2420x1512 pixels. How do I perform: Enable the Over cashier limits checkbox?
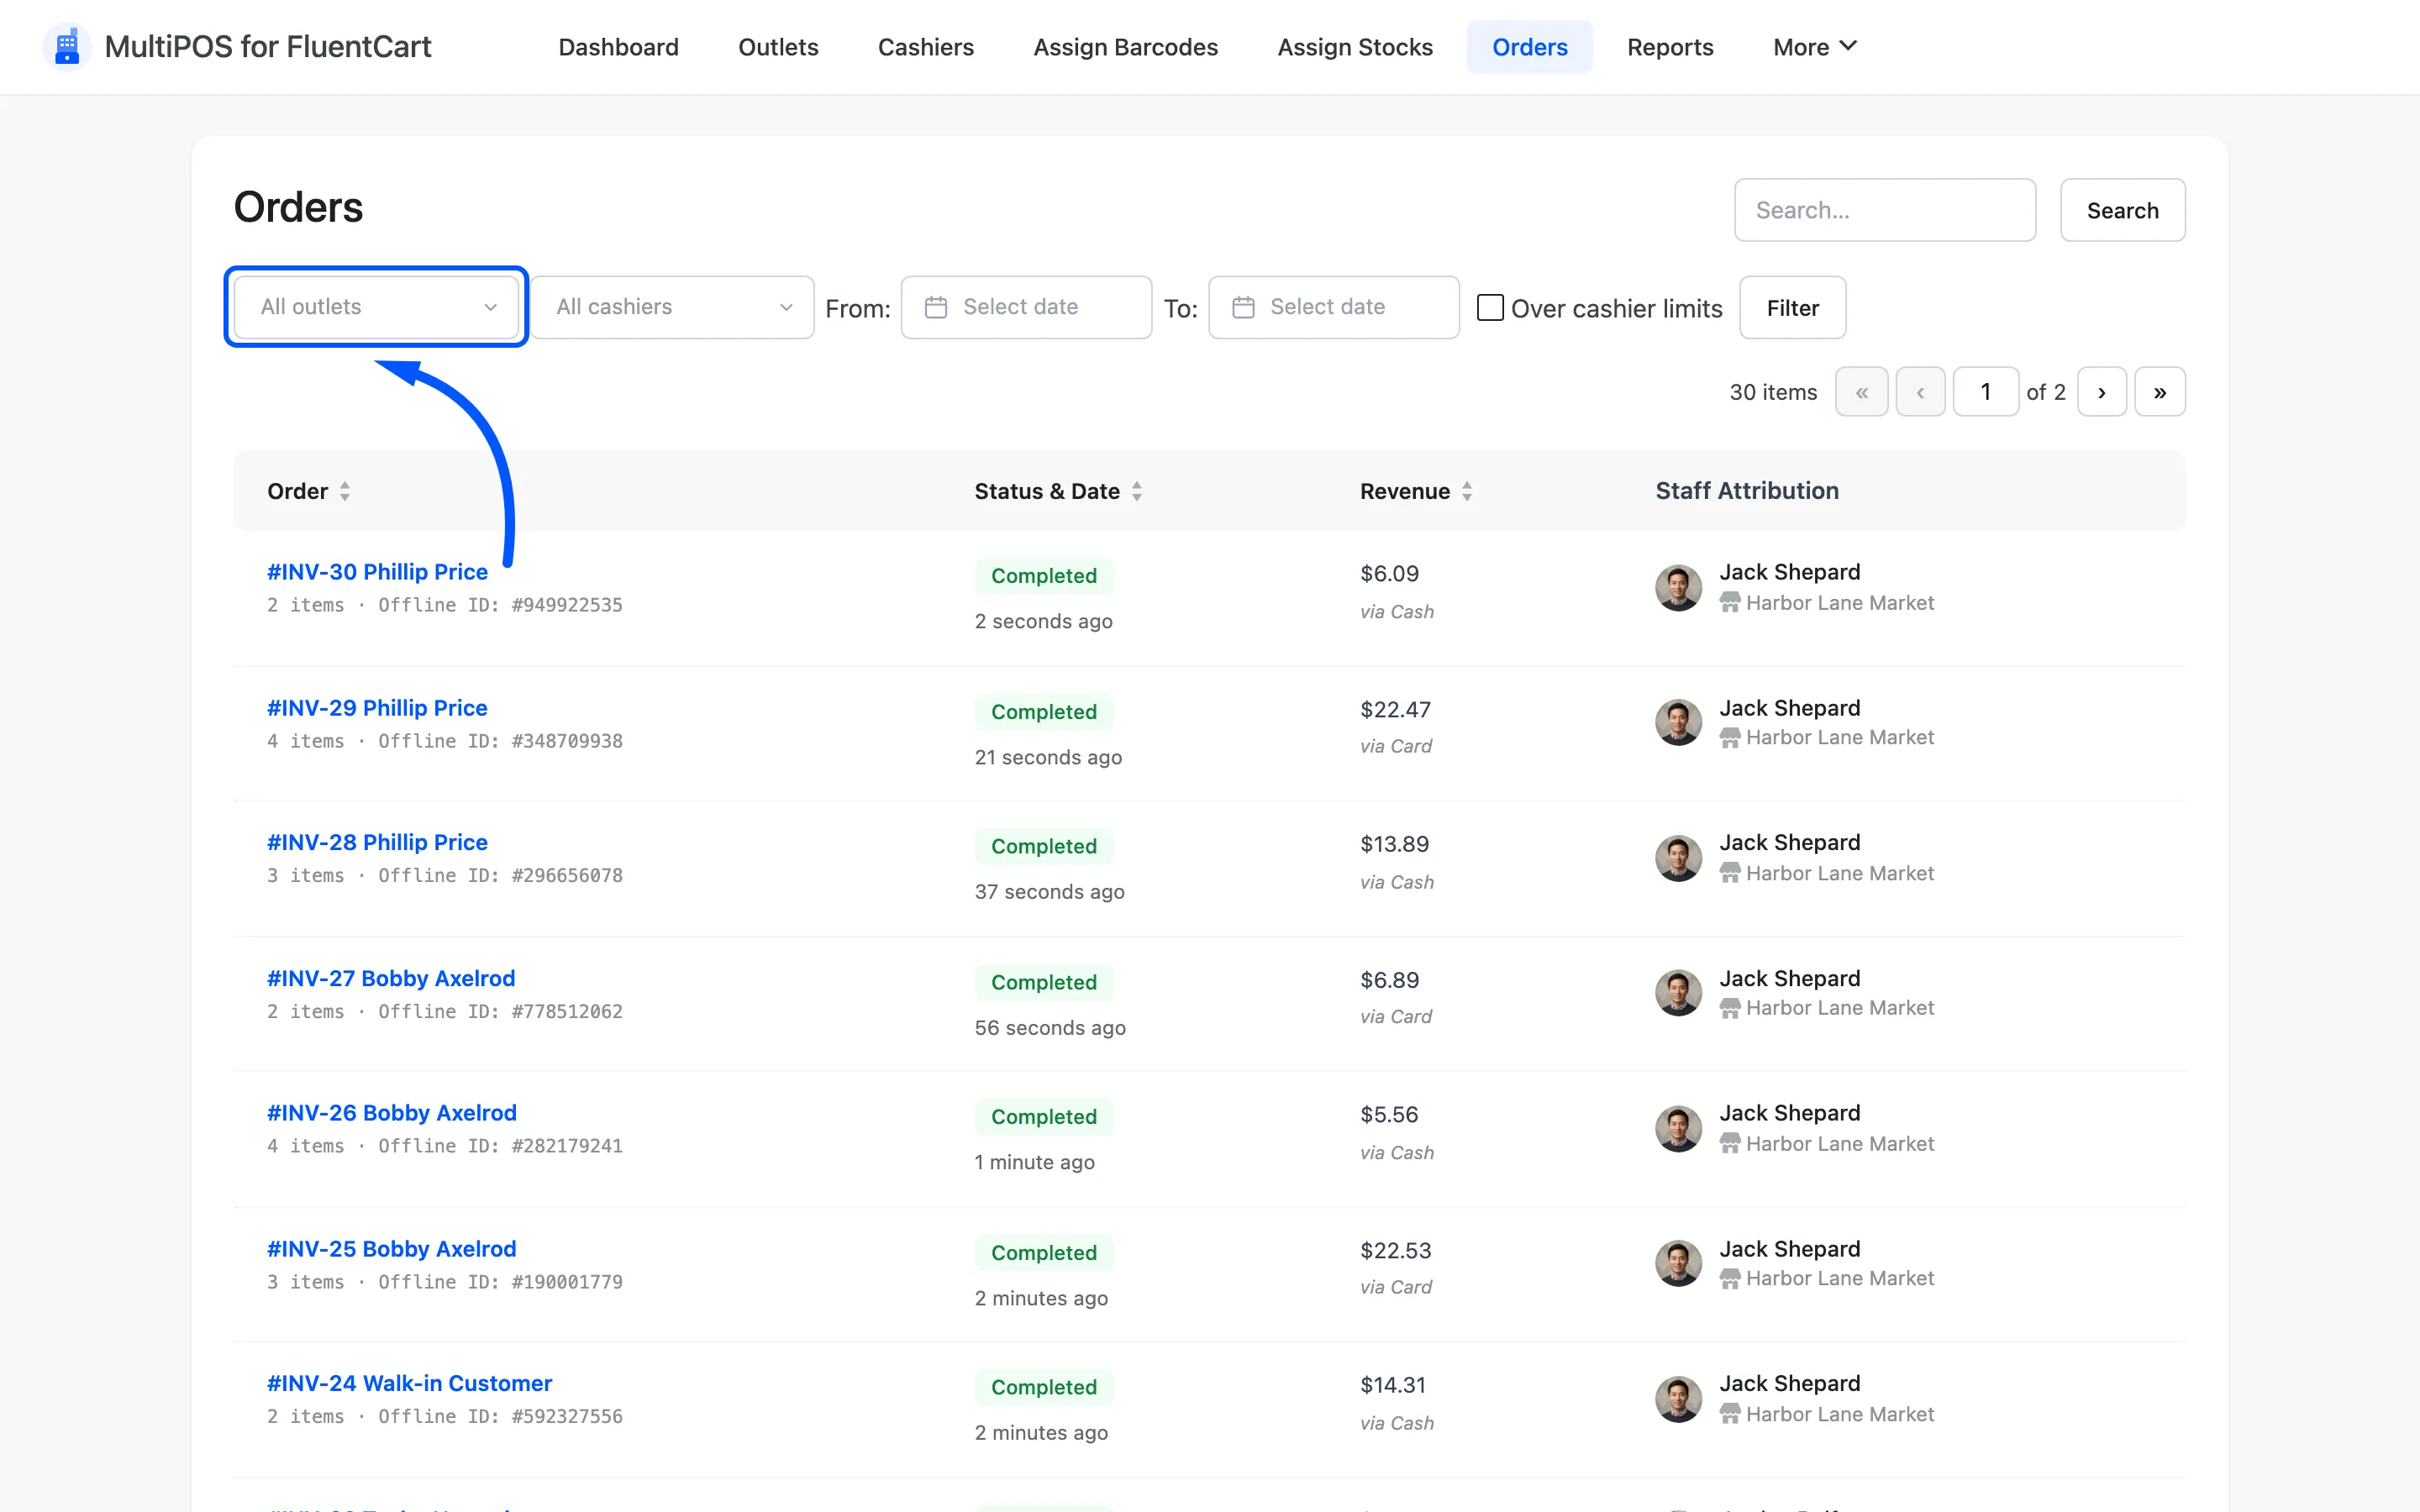point(1490,307)
